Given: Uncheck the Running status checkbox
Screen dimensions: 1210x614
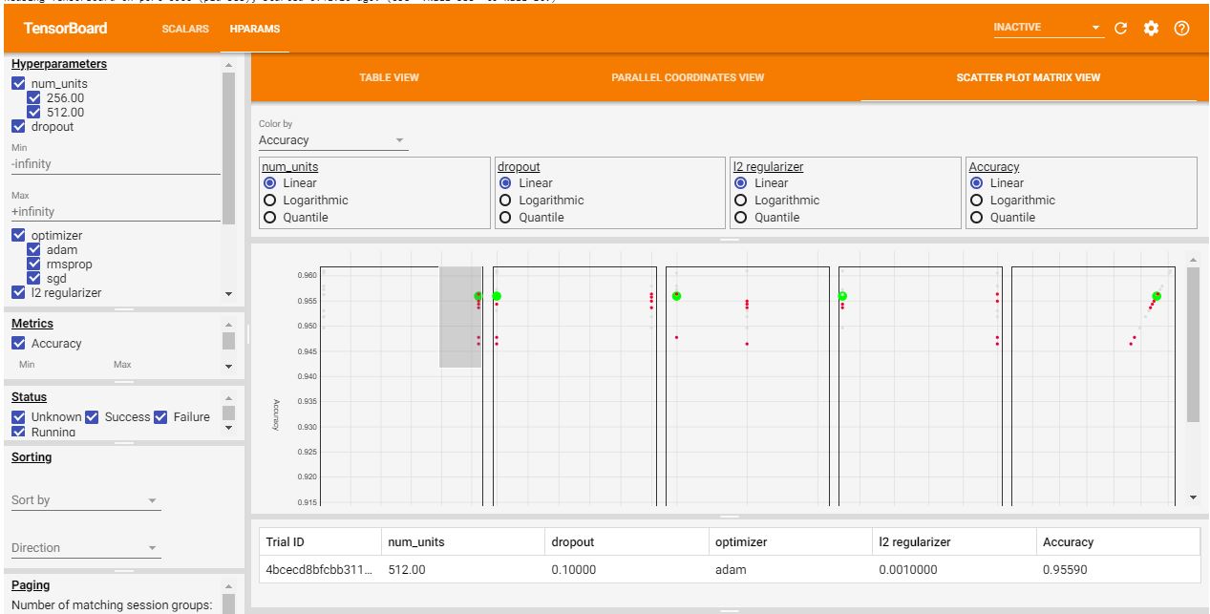Looking at the screenshot, I should [19, 433].
